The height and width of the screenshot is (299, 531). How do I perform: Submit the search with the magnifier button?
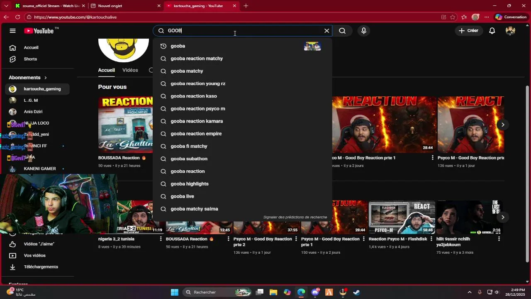pos(342,31)
